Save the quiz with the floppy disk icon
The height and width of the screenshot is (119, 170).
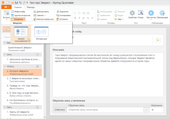(x=16, y=3)
